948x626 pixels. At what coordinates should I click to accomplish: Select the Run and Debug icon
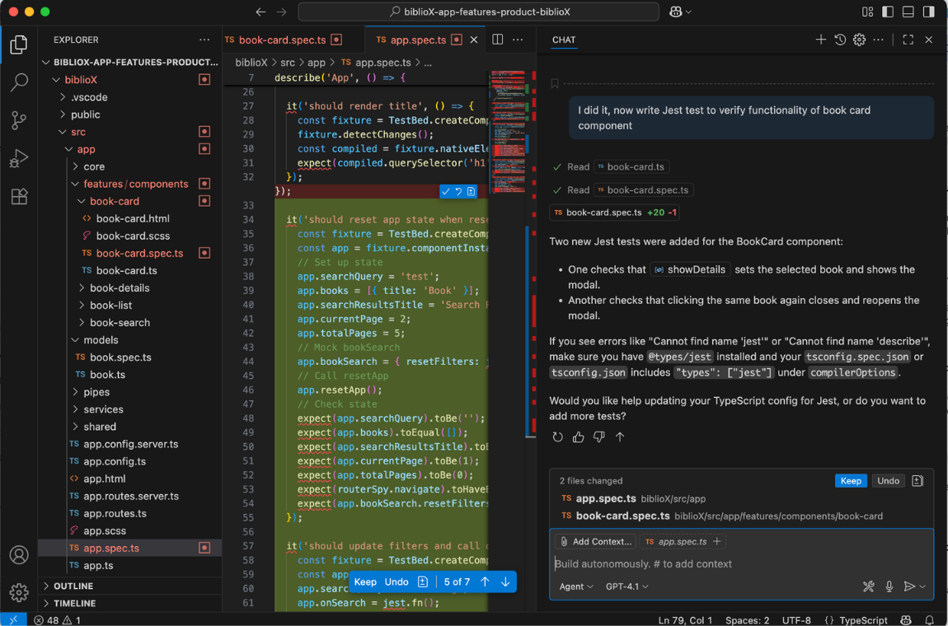click(19, 160)
